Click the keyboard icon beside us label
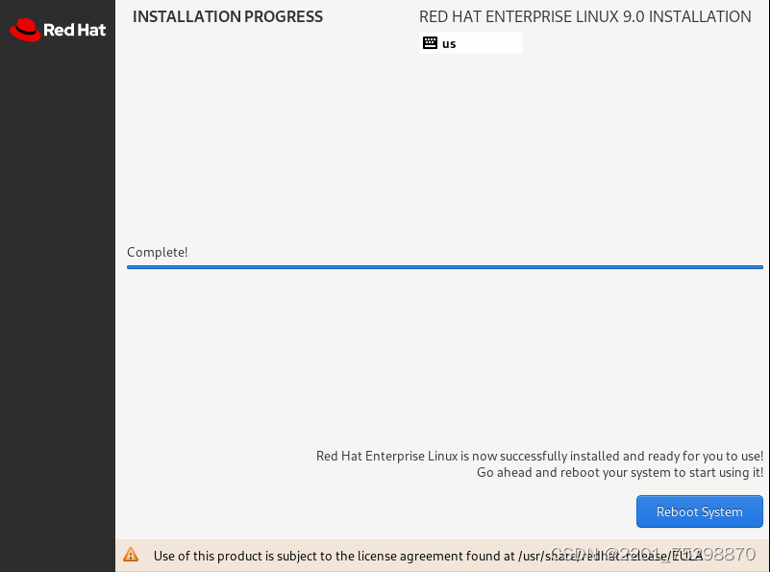This screenshot has width=770, height=572. 430,42
